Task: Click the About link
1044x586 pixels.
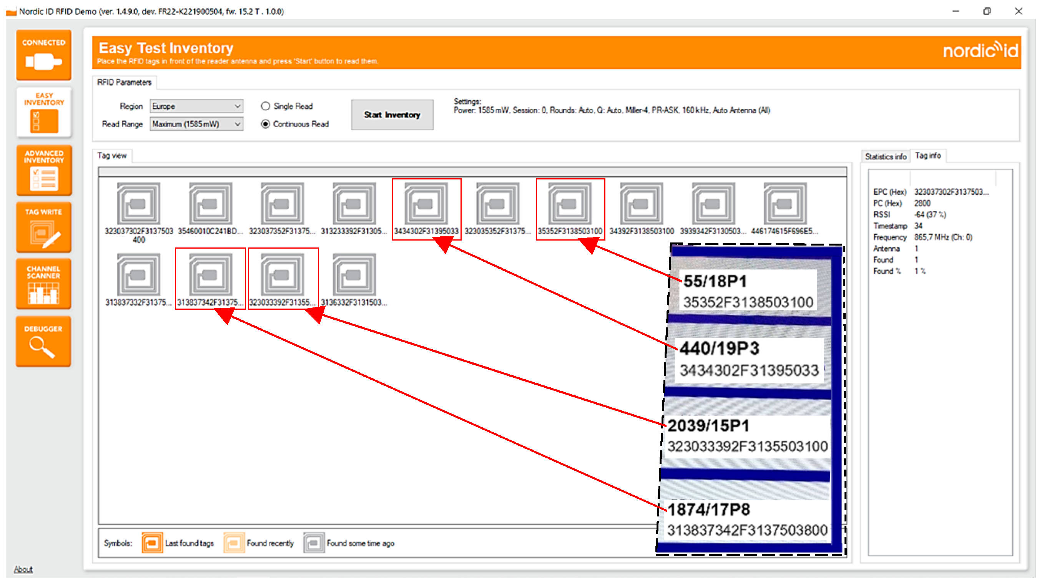Action: (23, 569)
